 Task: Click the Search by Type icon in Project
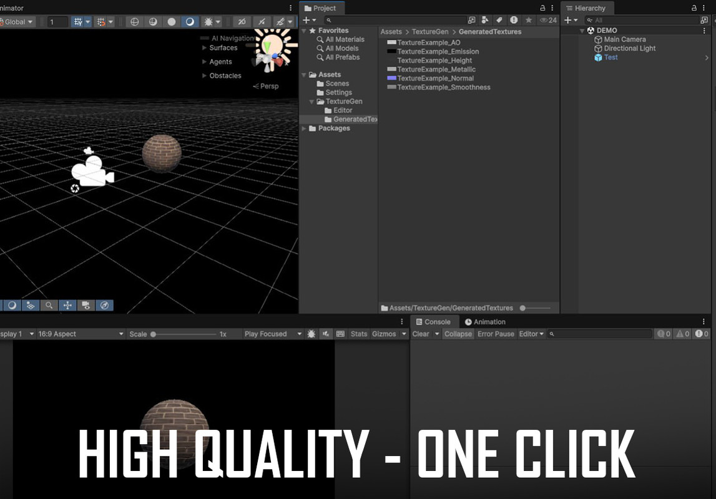[x=485, y=21]
